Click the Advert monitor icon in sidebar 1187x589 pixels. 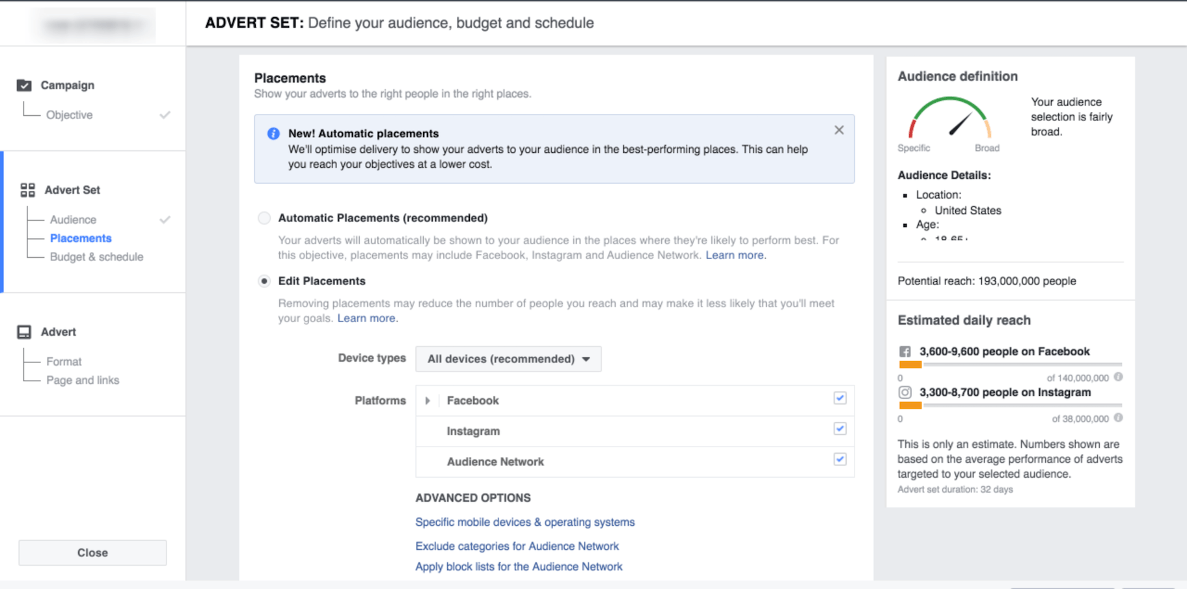(24, 332)
